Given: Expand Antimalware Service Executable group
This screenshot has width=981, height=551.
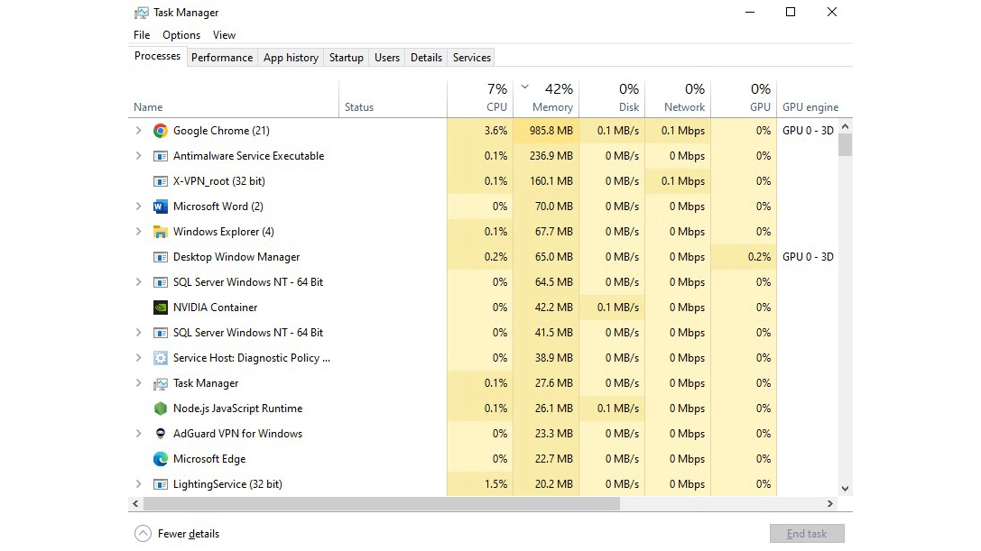Looking at the screenshot, I should 138,156.
